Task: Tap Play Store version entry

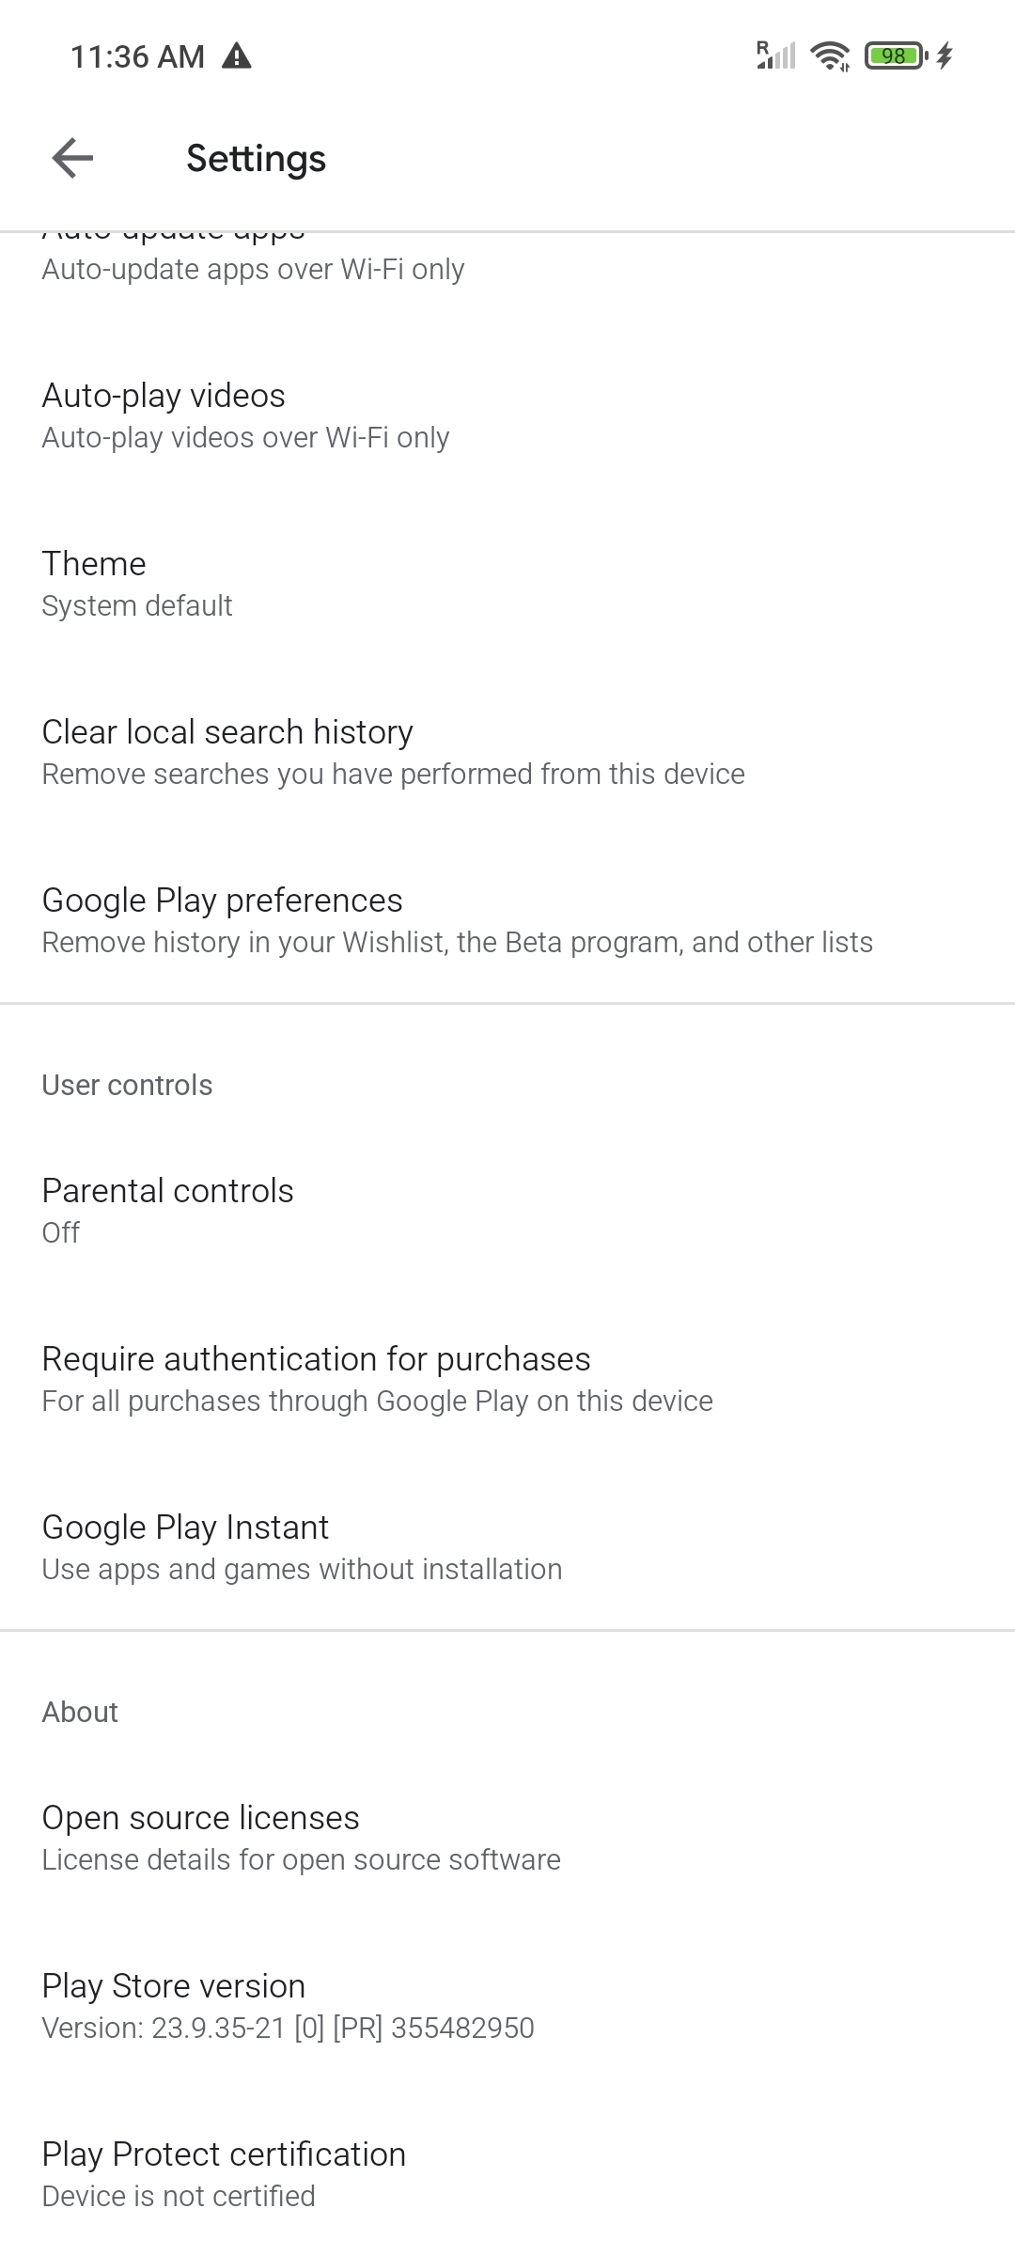Action: [507, 2006]
